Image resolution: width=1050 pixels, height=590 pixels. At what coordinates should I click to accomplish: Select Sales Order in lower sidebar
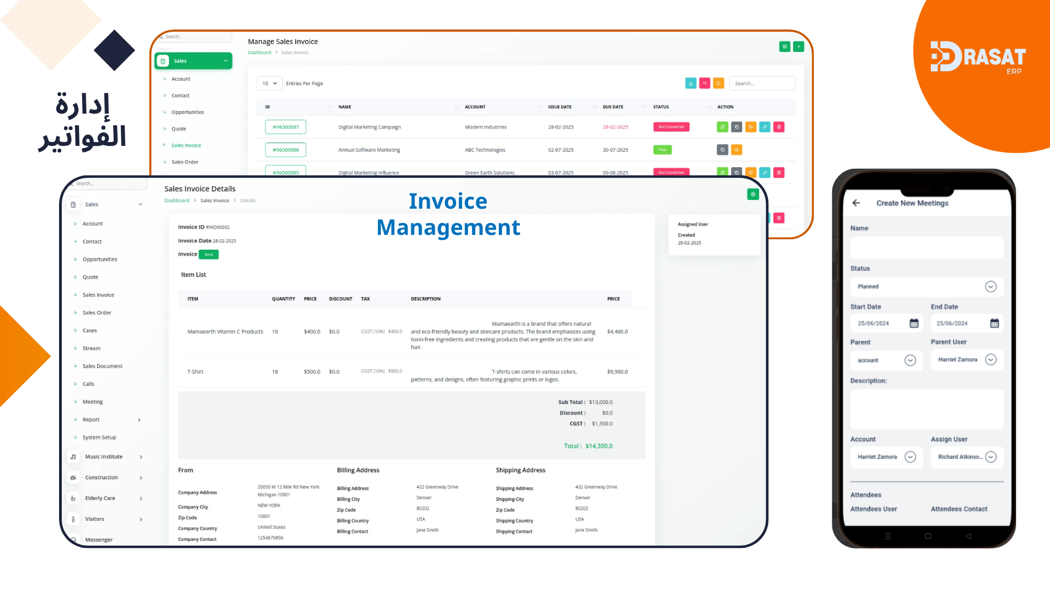[97, 313]
